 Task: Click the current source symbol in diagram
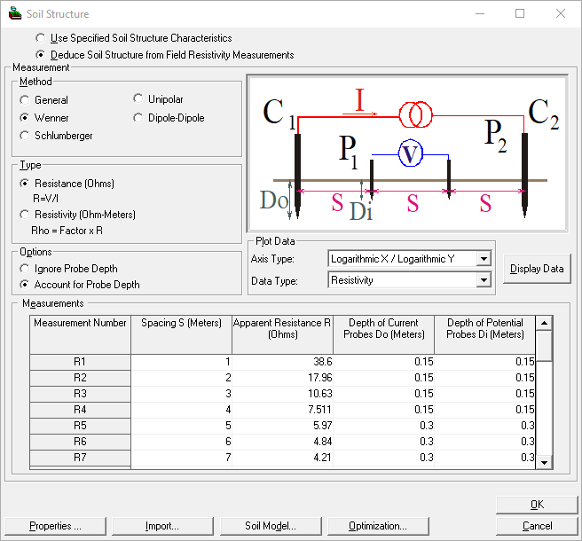[x=415, y=114]
